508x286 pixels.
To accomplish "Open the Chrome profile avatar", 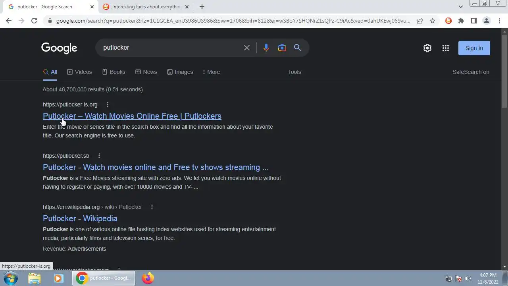I will (x=487, y=21).
